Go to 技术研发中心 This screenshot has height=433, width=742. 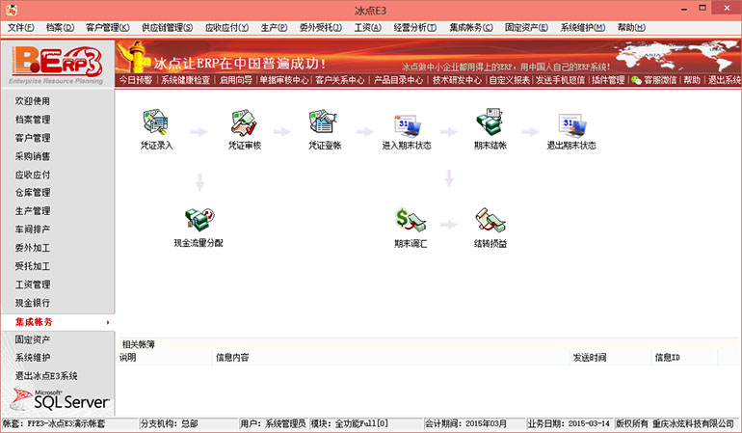click(x=457, y=80)
